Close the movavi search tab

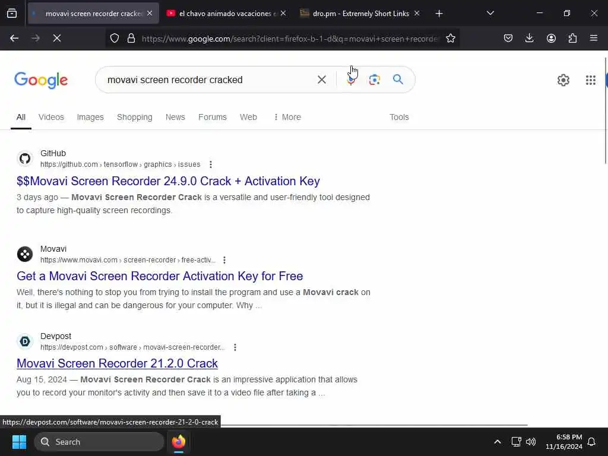click(150, 14)
